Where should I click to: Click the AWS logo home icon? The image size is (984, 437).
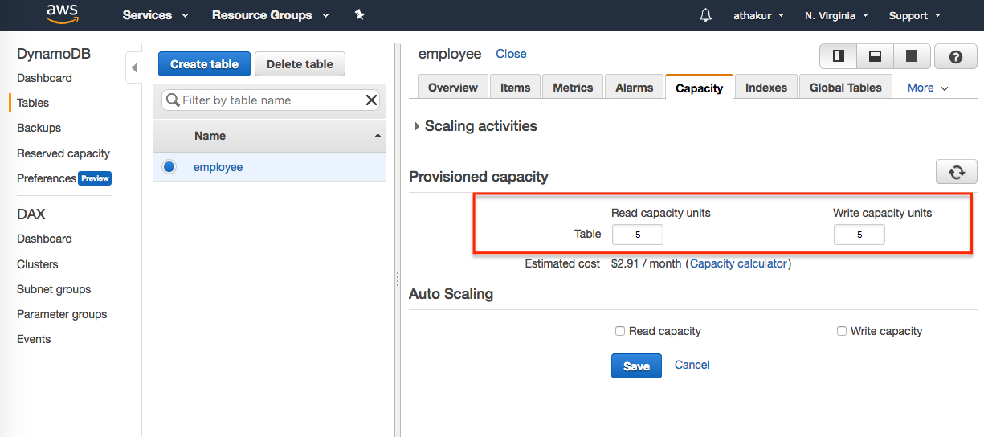[62, 14]
